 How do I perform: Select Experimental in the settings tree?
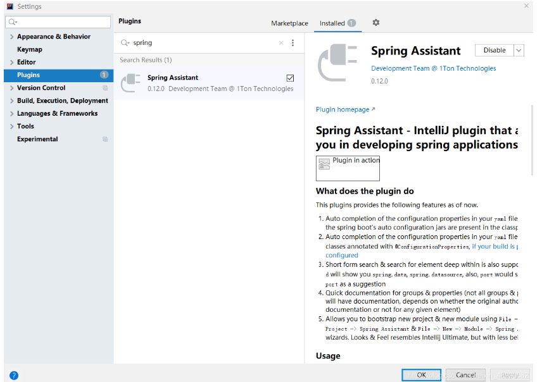[37, 139]
